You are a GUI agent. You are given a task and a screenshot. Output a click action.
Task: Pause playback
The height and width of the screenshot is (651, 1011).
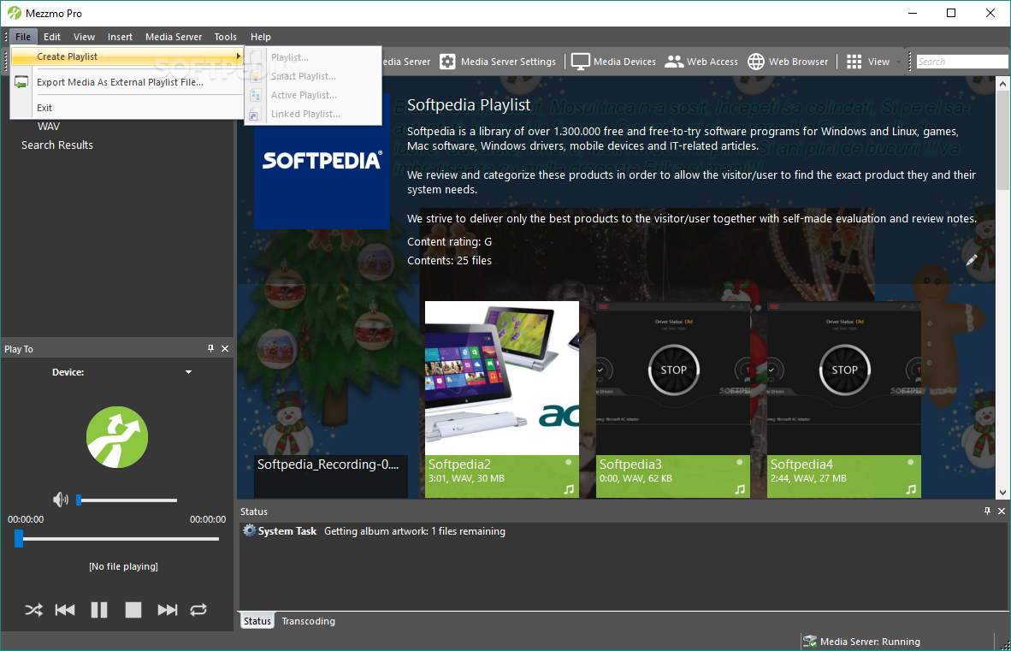99,610
